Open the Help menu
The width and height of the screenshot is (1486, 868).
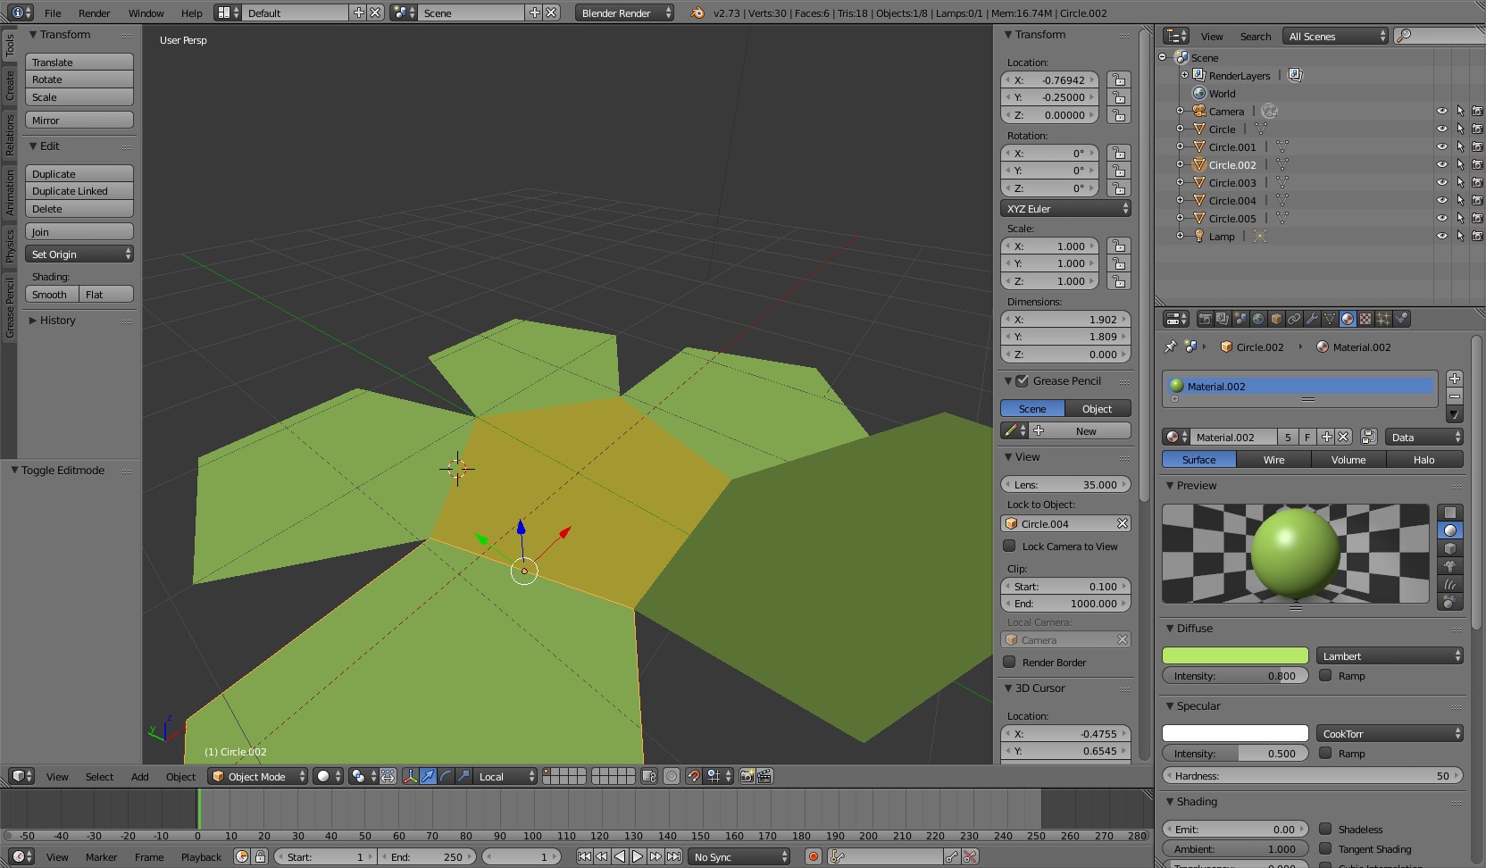click(192, 13)
